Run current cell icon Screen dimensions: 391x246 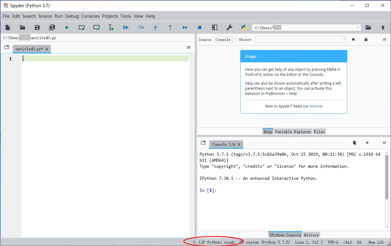point(82,27)
